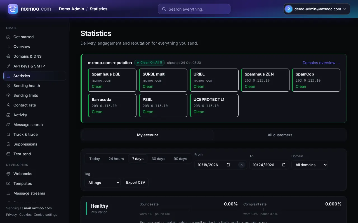The height and width of the screenshot is (223, 358).
Task: Click the Message streams chart icon
Action: [8, 193]
